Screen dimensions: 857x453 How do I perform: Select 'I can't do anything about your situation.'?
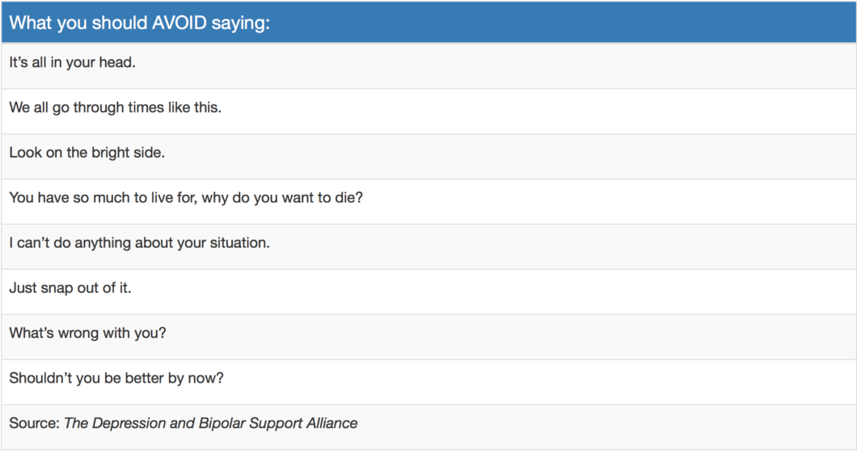click(x=139, y=243)
